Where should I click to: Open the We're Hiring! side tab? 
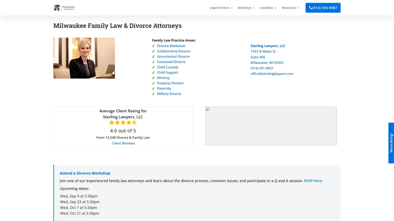(x=391, y=143)
